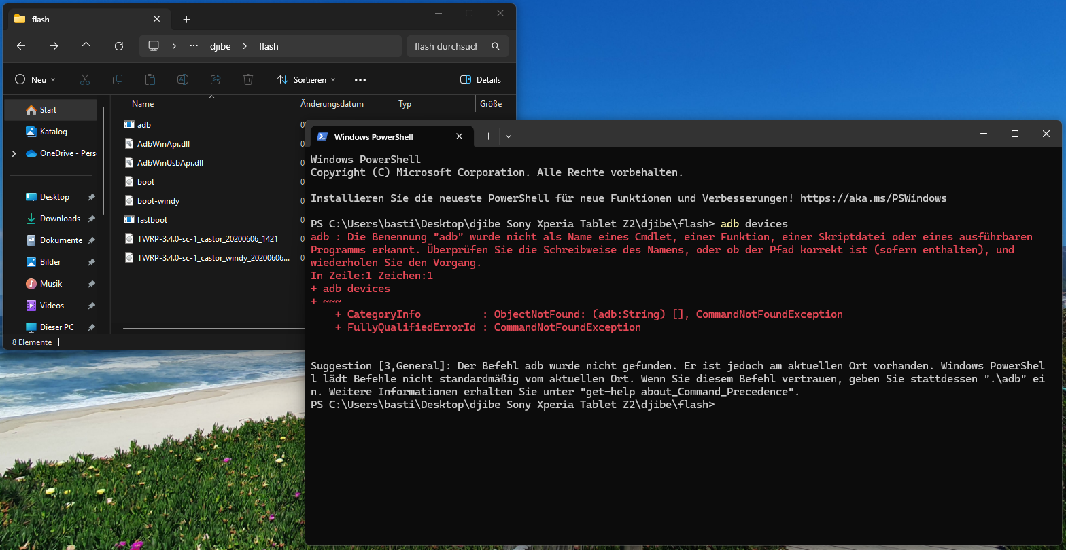This screenshot has width=1066, height=550.
Task: Toggle the Details pane button
Action: click(x=481, y=79)
